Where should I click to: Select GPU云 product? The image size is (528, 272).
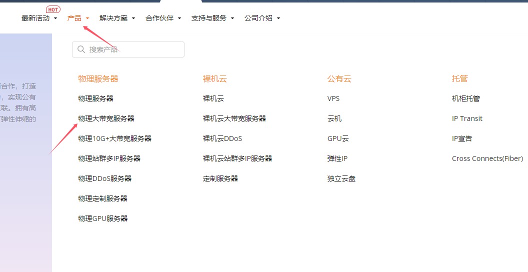coord(337,138)
